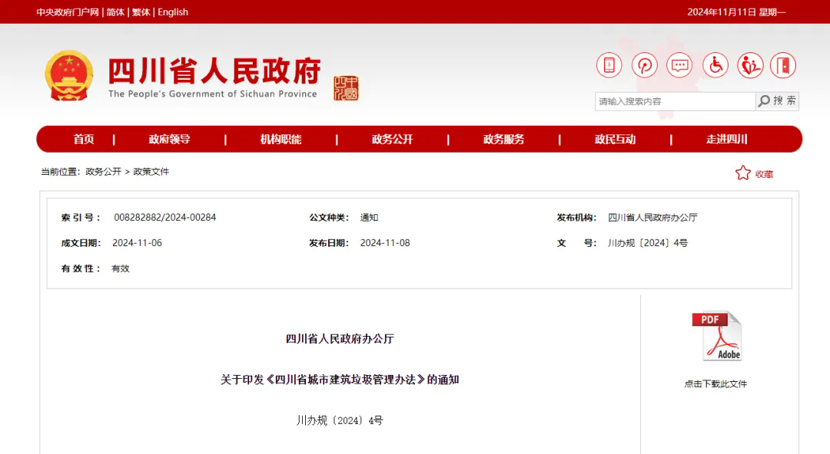Enable accessibility mode via wheelchair icon
The height and width of the screenshot is (454, 830).
tap(715, 65)
